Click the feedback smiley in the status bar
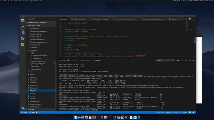214x120 pixels. [x=190, y=112]
